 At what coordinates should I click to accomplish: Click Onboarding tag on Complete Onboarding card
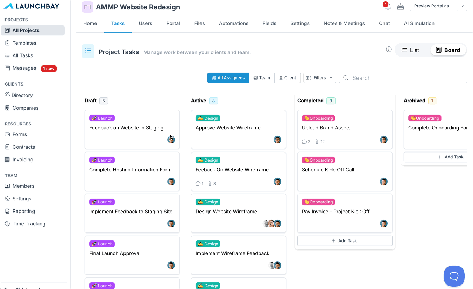[x=425, y=118]
